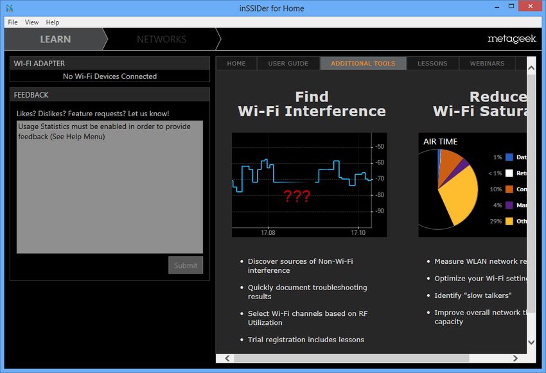This screenshot has height=373, width=546.
Task: Click the WI-FI ADAPTER panel header
Action: click(110, 64)
